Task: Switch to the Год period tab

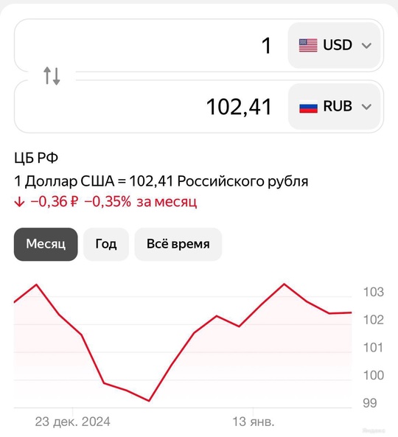Action: (106, 245)
